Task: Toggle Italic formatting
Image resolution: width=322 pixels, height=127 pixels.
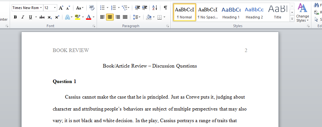Action: (23, 17)
